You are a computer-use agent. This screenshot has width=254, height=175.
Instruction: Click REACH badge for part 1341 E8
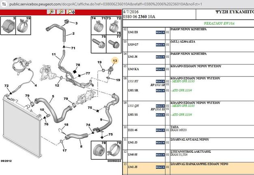pyautogui.click(x=160, y=32)
